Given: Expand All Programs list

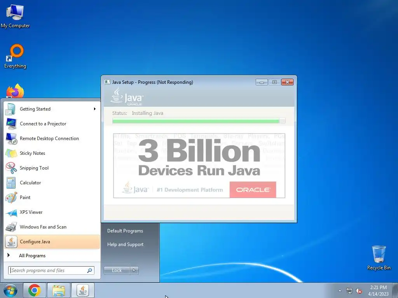Looking at the screenshot, I should 52,256.
